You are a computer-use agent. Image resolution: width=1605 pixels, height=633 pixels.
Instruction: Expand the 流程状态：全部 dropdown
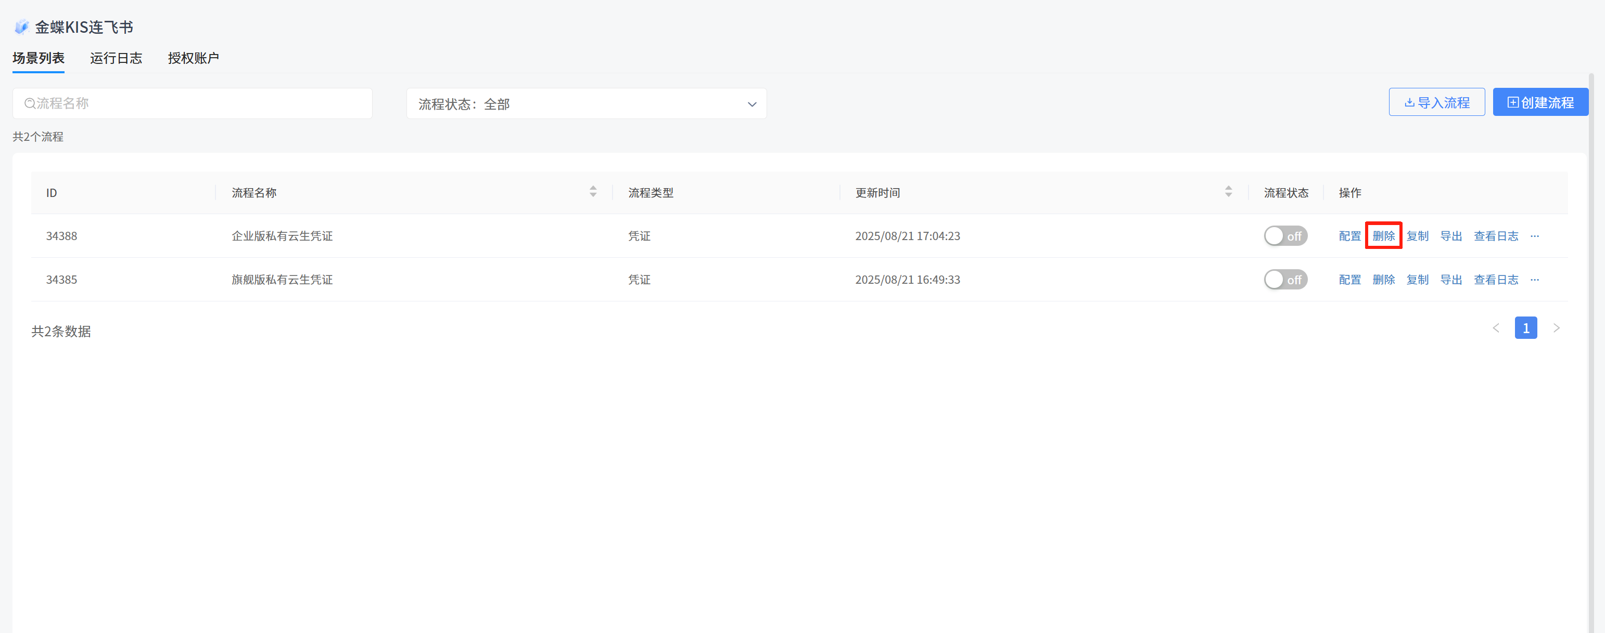click(x=585, y=104)
